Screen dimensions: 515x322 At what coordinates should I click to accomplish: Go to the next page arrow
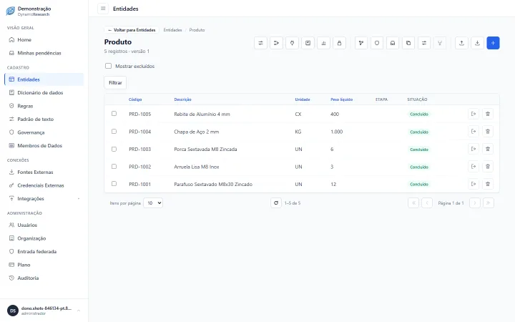click(x=475, y=203)
